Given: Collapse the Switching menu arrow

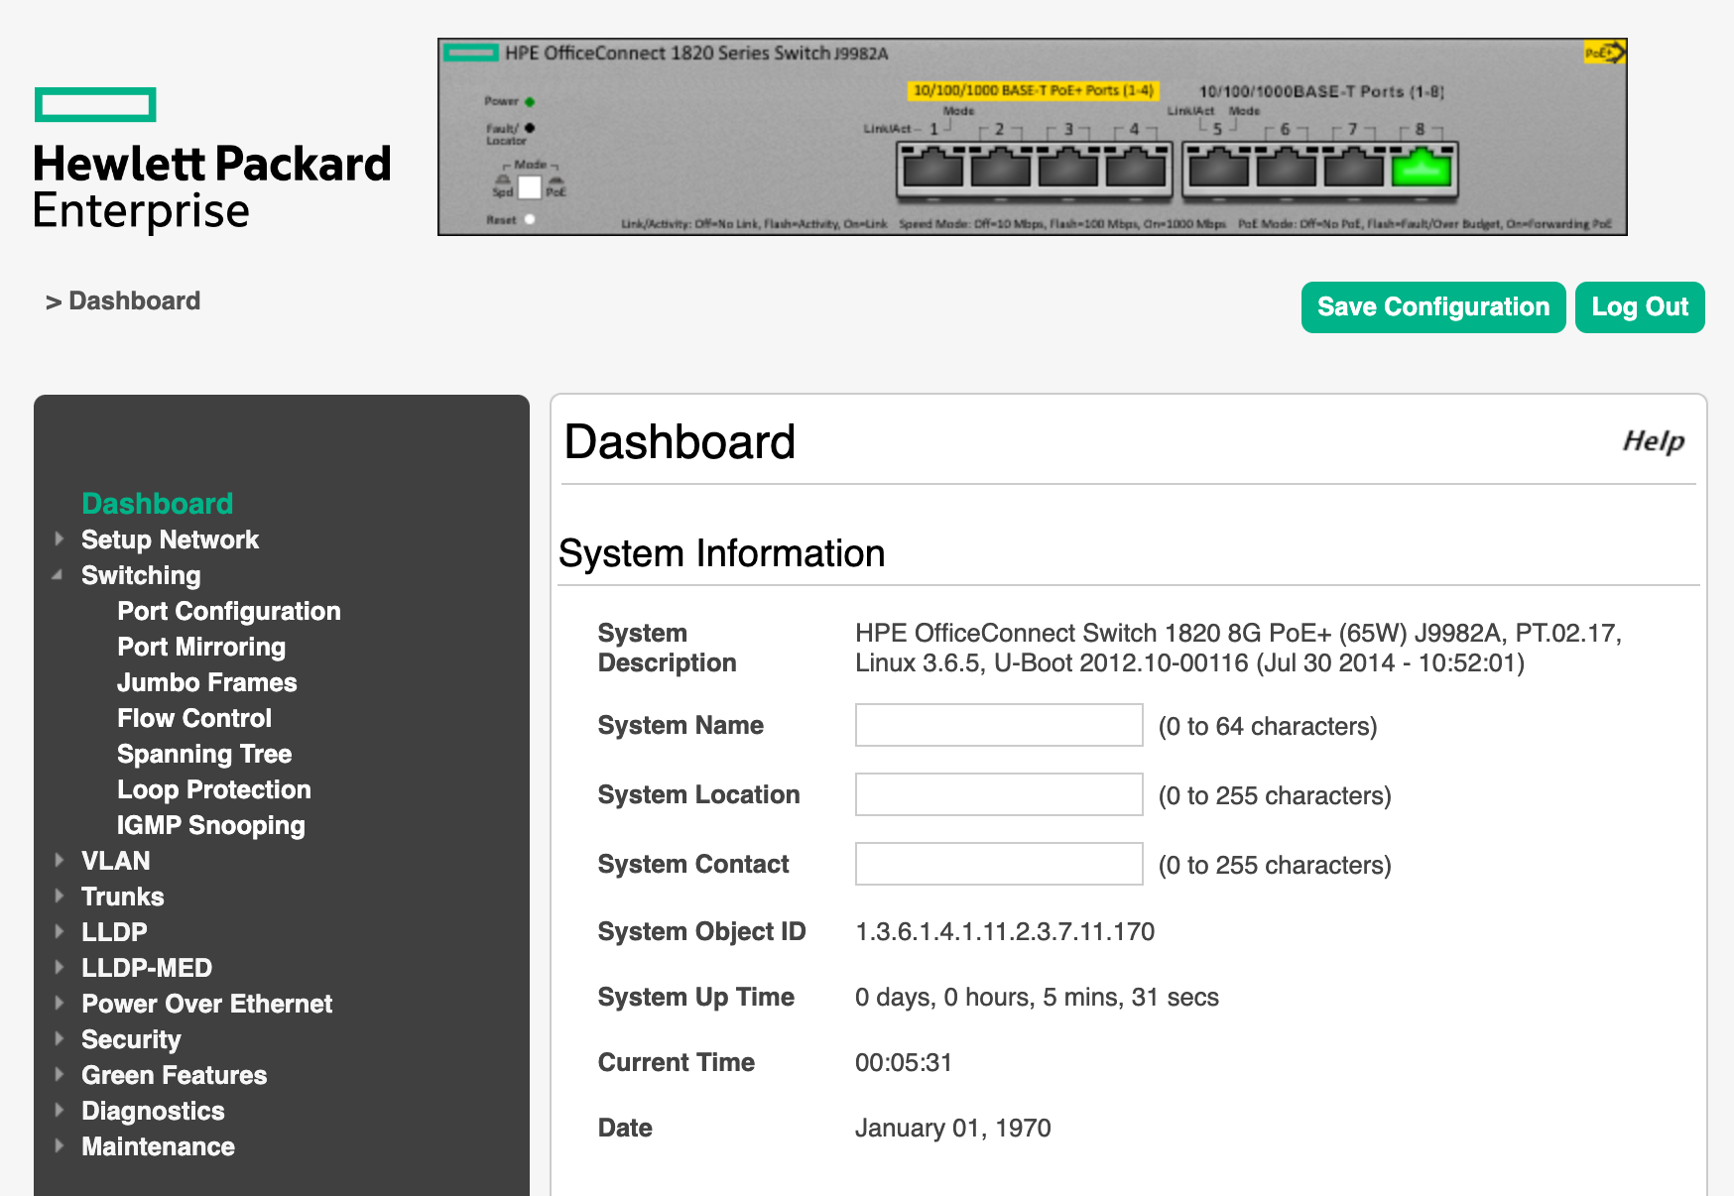Looking at the screenshot, I should coord(59,574).
